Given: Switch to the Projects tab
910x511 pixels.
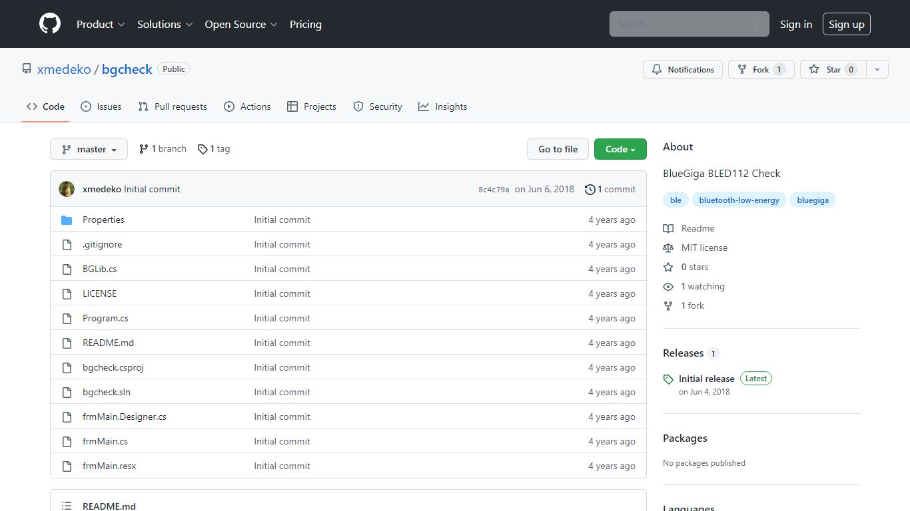Looking at the screenshot, I should 311,106.
